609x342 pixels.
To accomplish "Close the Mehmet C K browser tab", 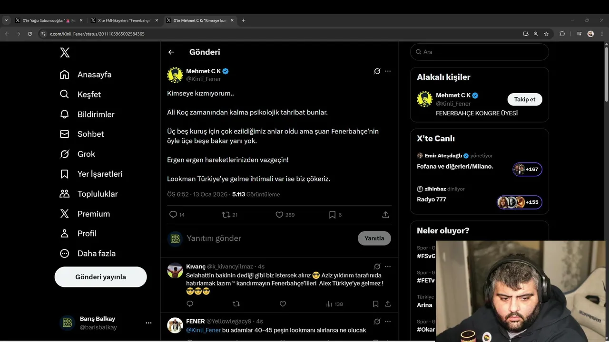I will point(232,20).
